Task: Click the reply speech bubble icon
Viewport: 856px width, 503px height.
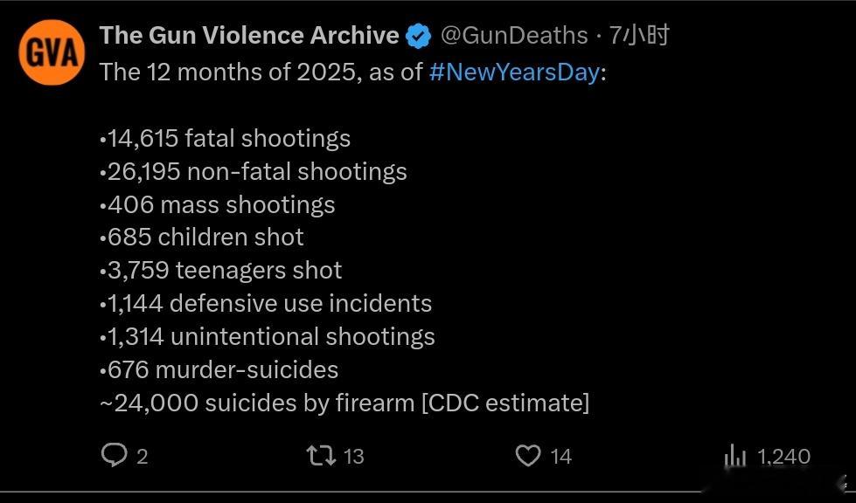Action: pyautogui.click(x=115, y=455)
